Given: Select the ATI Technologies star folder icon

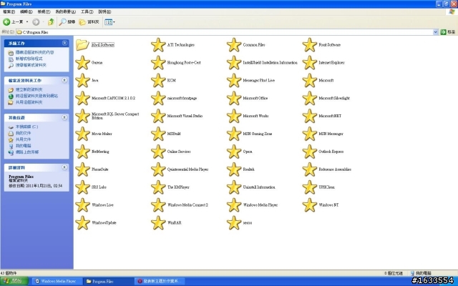Looking at the screenshot, I should 158,45.
